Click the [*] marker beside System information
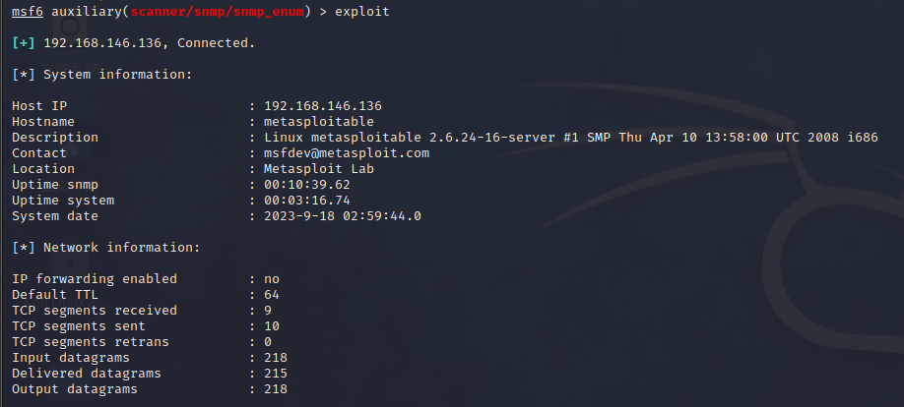The height and width of the screenshot is (407, 904). point(23,75)
